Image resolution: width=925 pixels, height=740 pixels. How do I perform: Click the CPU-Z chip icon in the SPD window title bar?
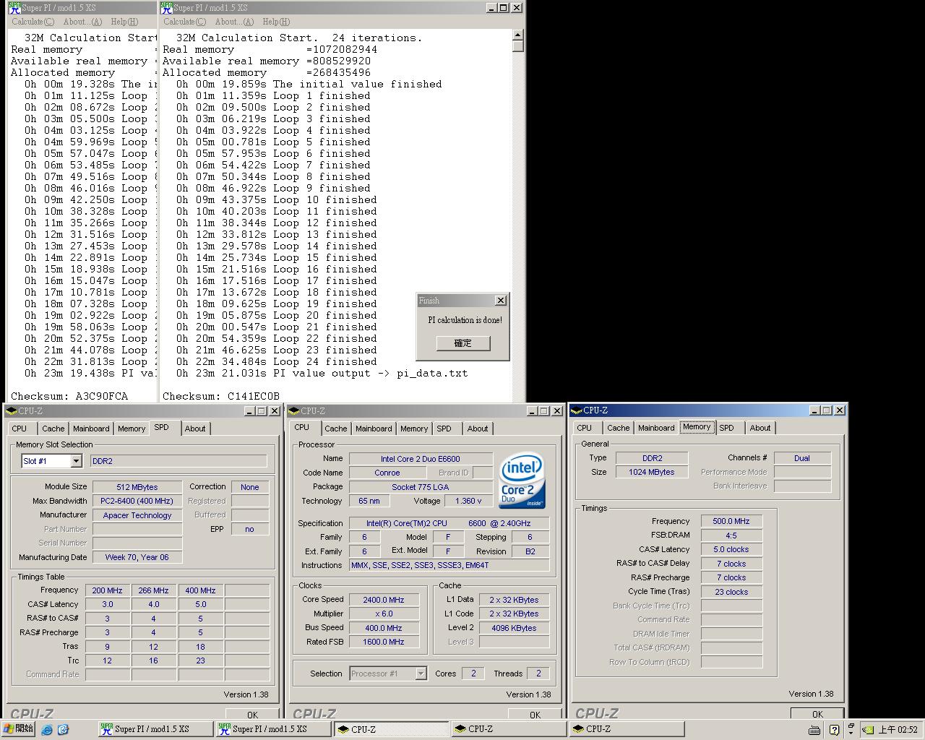12,411
